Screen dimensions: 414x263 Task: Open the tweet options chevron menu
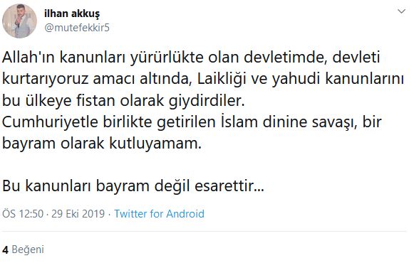coord(401,11)
